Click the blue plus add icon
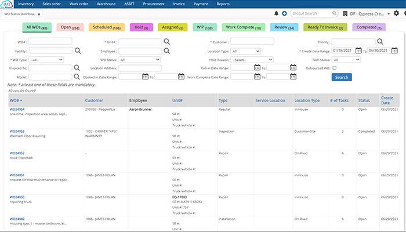Viewport: 406px width, 232px height. pyautogui.click(x=284, y=13)
